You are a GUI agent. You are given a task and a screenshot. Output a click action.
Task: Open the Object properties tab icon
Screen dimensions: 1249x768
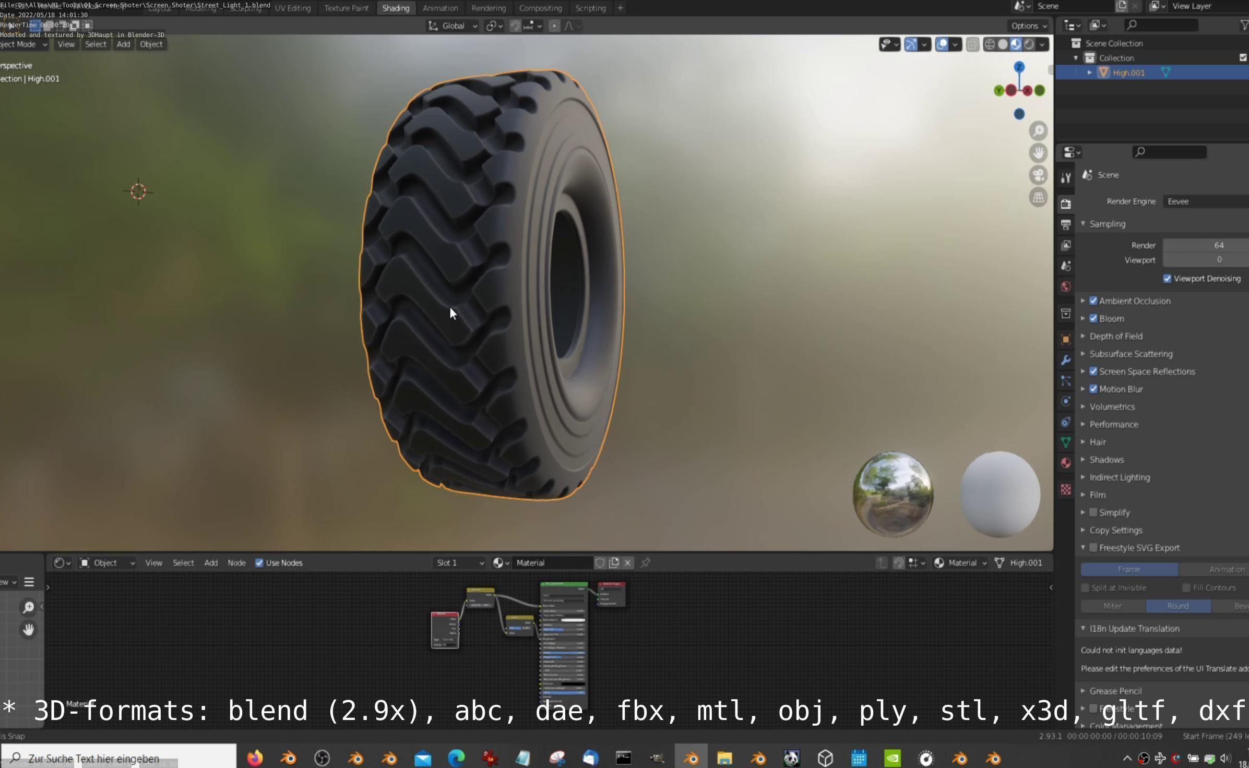tap(1066, 339)
